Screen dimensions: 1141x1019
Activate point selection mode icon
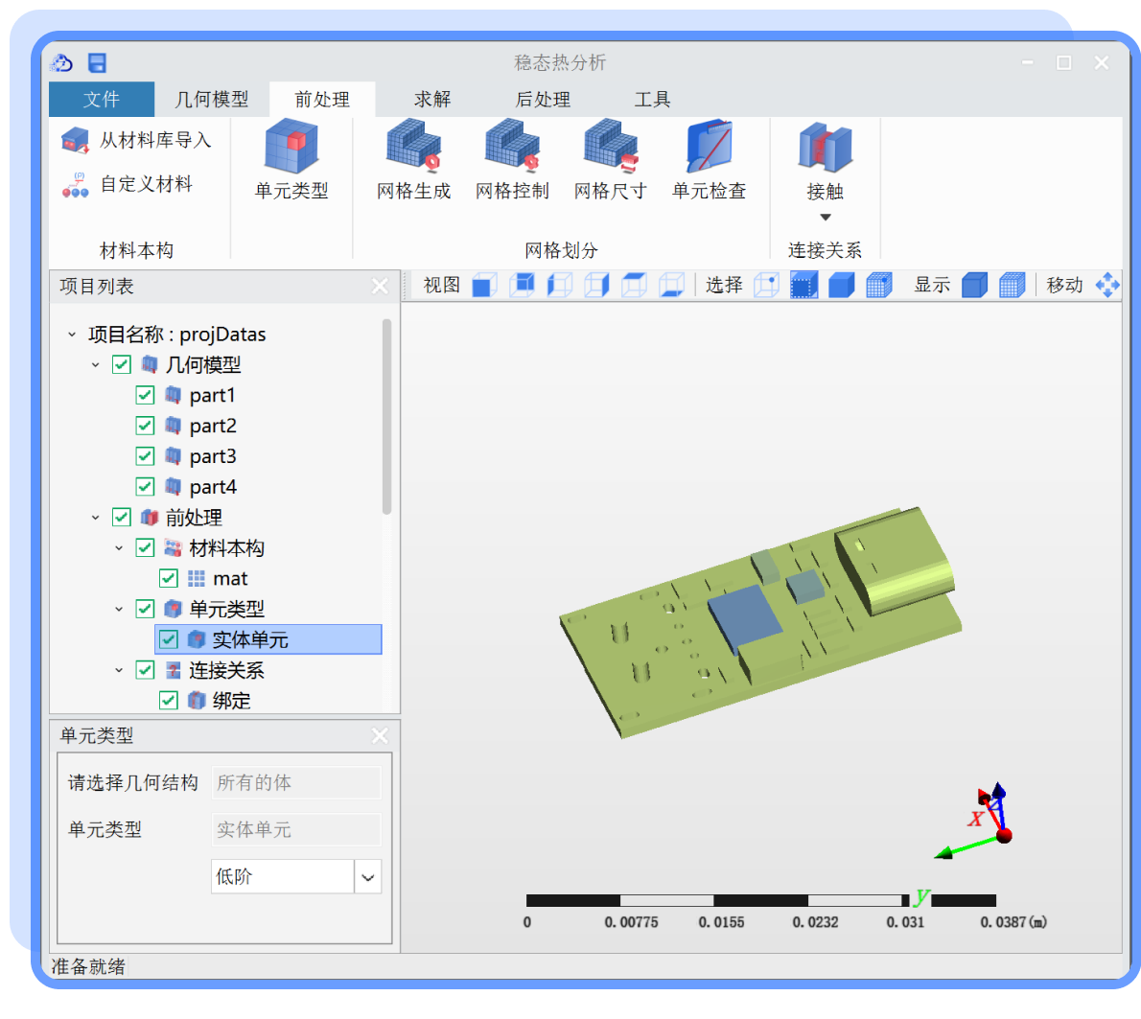tap(766, 285)
